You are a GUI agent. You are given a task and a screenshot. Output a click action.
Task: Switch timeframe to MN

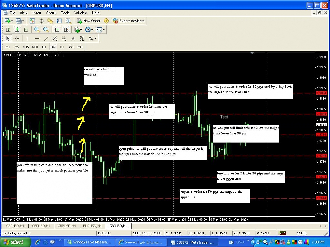80,47
